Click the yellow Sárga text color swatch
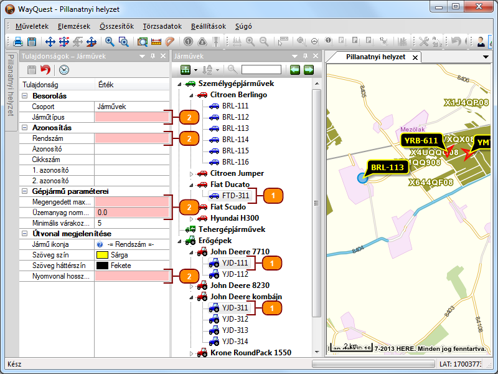The height and width of the screenshot is (374, 498). point(103,254)
